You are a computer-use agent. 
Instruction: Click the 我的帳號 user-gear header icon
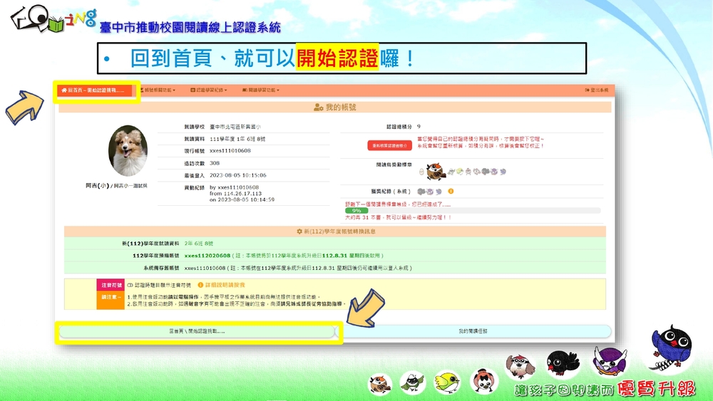point(318,108)
